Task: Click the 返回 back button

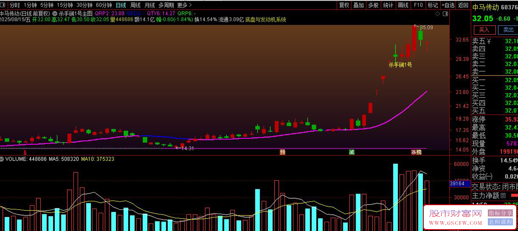Action: click(x=463, y=5)
